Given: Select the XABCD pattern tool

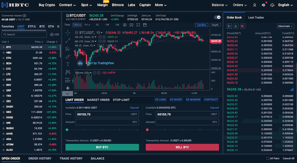Looking at the screenshot, I should [68, 72].
